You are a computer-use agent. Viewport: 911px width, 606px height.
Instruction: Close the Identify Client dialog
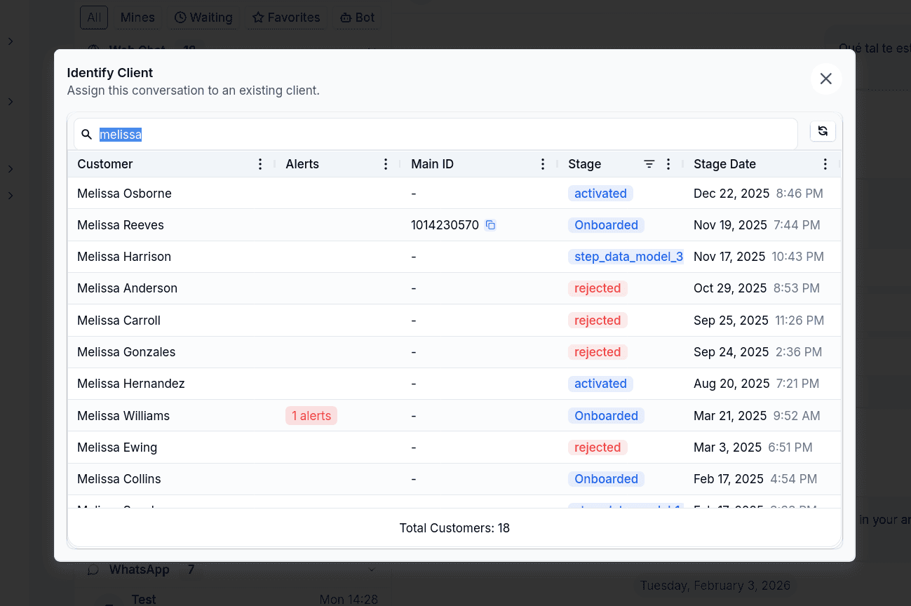tap(826, 79)
